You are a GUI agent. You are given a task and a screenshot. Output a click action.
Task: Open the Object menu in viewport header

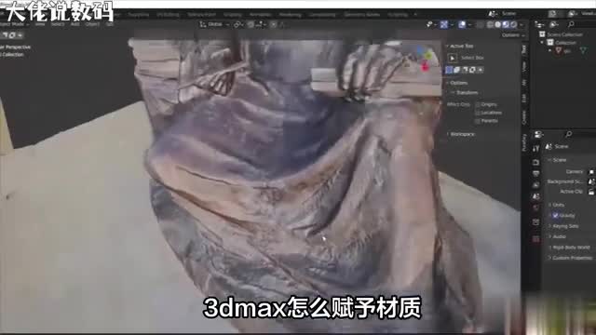[92, 24]
